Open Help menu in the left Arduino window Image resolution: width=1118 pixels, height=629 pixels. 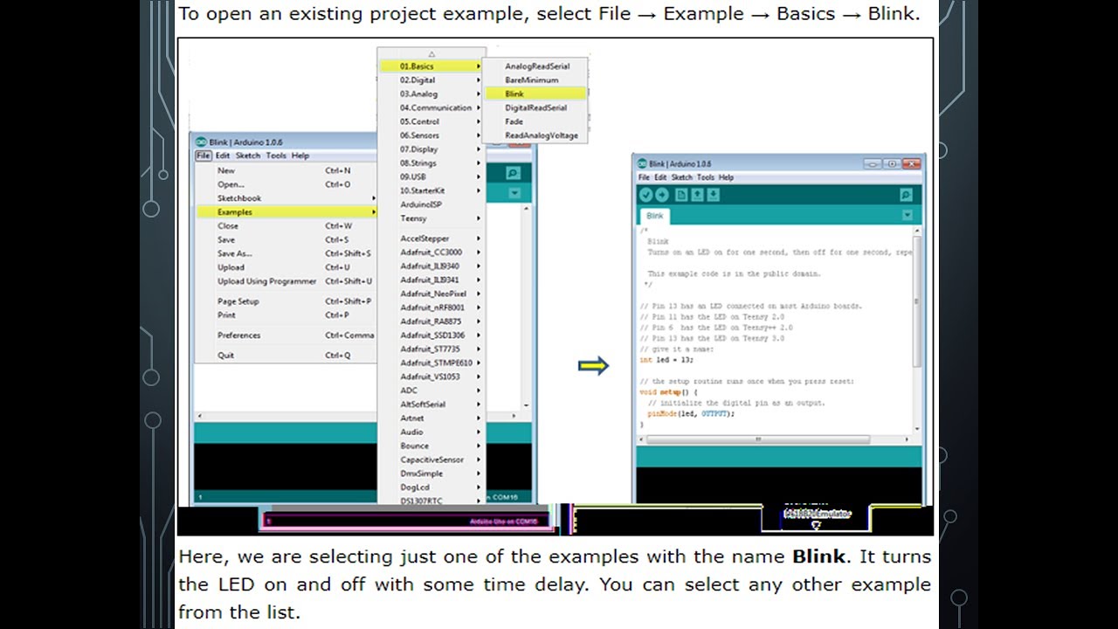click(x=300, y=156)
